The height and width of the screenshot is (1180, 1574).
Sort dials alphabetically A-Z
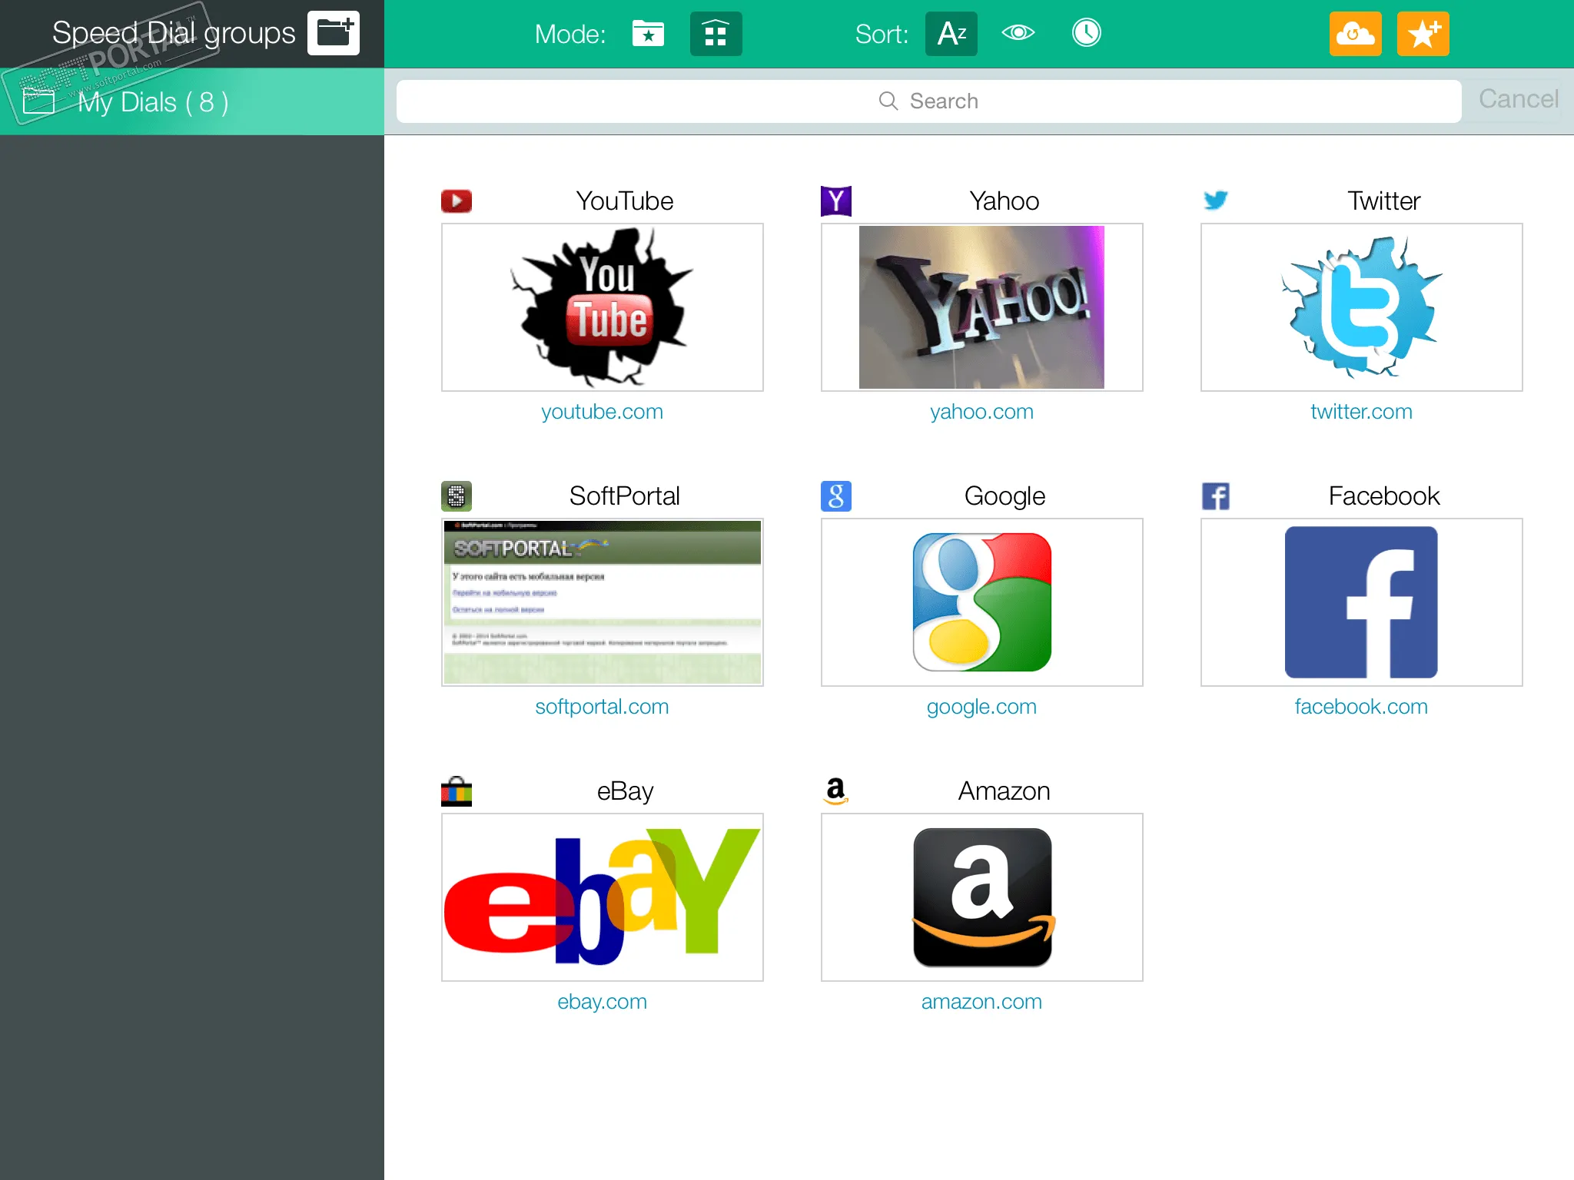point(951,34)
